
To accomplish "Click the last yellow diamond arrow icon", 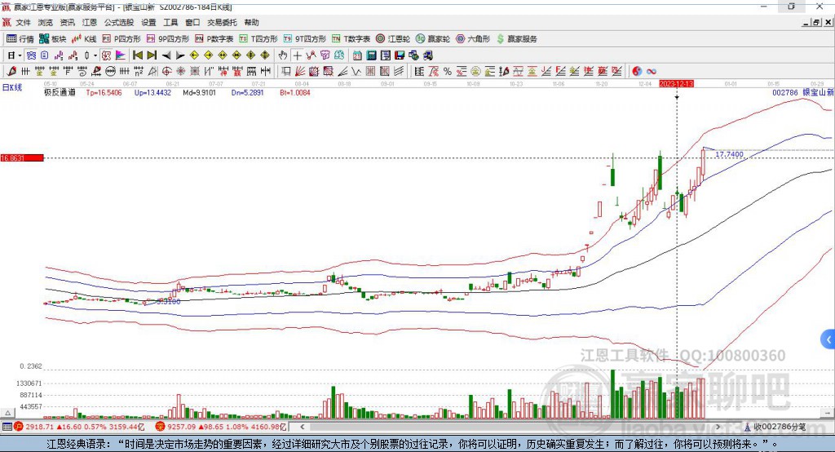I will [265, 55].
